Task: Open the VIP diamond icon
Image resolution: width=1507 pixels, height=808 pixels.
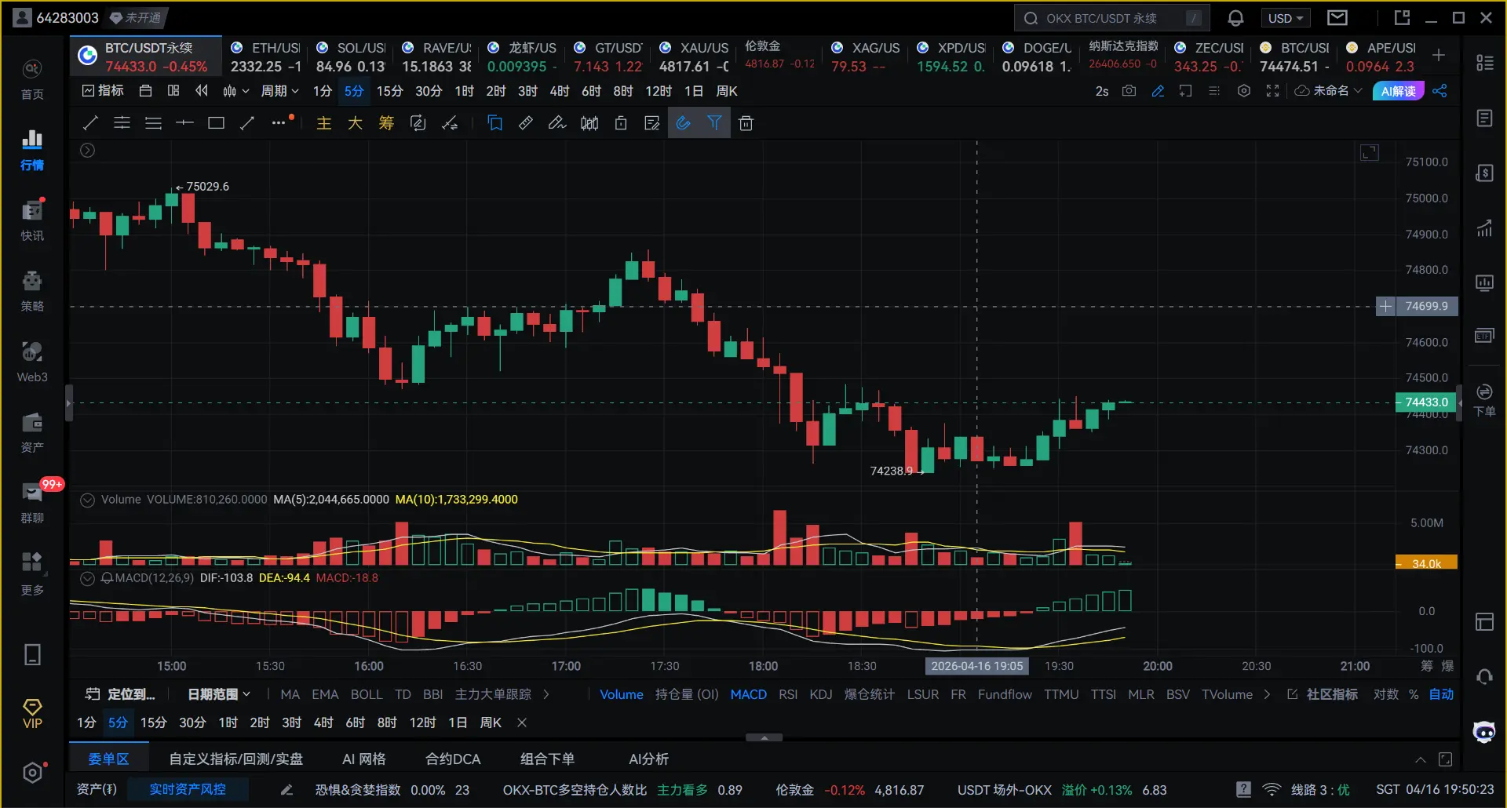Action: click(32, 714)
